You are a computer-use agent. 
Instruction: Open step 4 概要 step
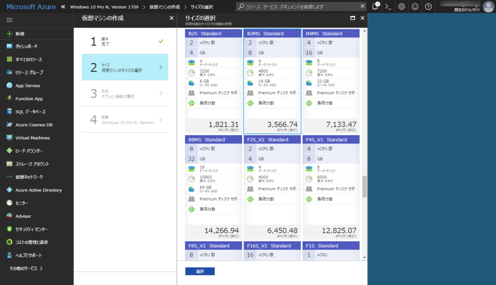(125, 119)
